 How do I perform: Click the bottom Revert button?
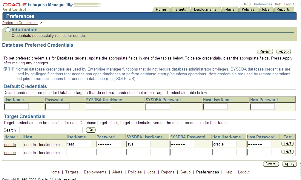271,164
